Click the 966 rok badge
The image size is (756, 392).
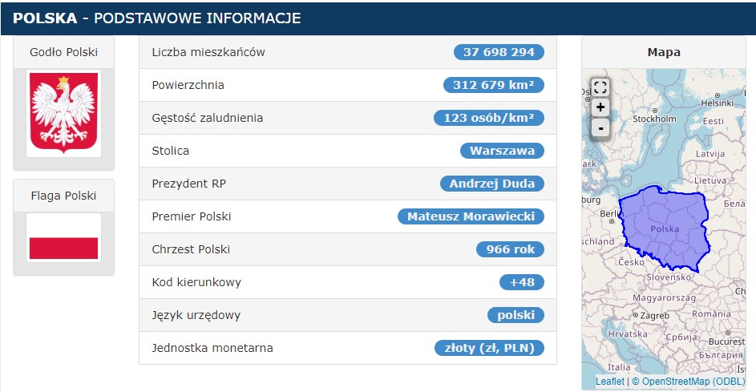(x=510, y=249)
